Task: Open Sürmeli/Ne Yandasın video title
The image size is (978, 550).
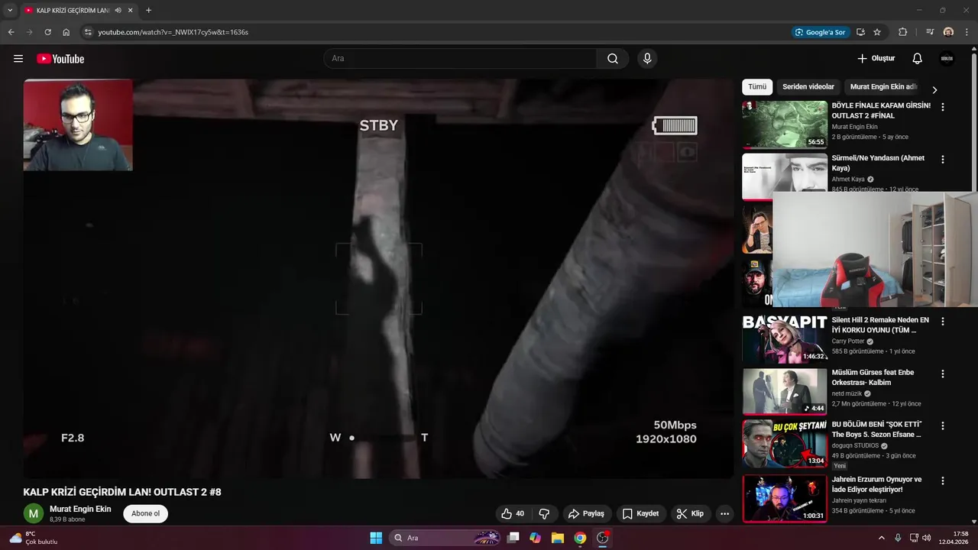Action: tap(878, 163)
